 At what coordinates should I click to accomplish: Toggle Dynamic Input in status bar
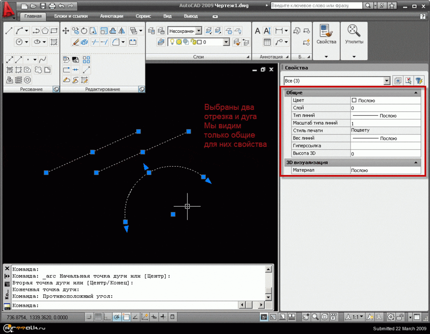coord(154,317)
